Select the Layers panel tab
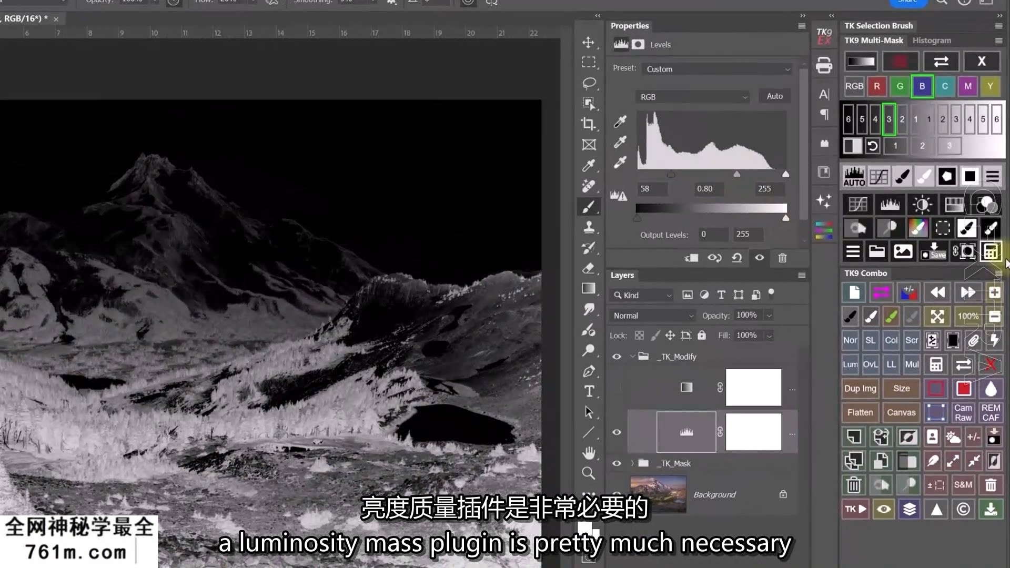This screenshot has width=1010, height=568. point(622,275)
